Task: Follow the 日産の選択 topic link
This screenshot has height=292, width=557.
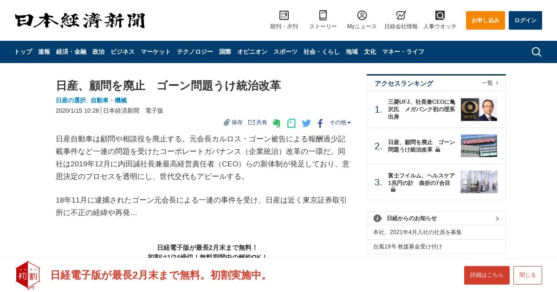Action: [71, 100]
